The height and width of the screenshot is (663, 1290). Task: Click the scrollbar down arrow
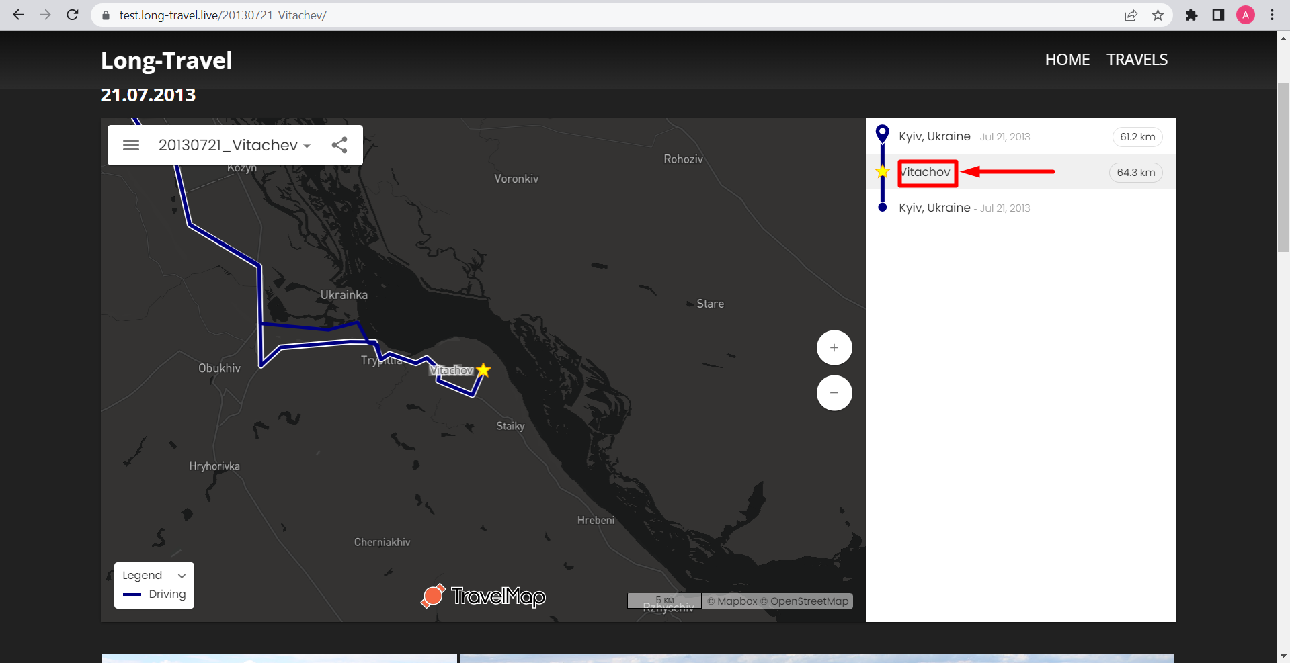(1283, 656)
